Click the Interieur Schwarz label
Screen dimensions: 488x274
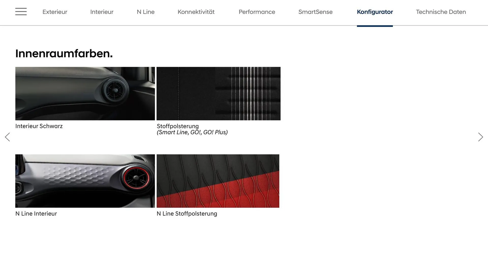(39, 126)
